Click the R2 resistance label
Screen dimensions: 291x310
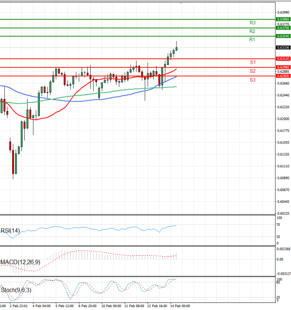pyautogui.click(x=252, y=31)
